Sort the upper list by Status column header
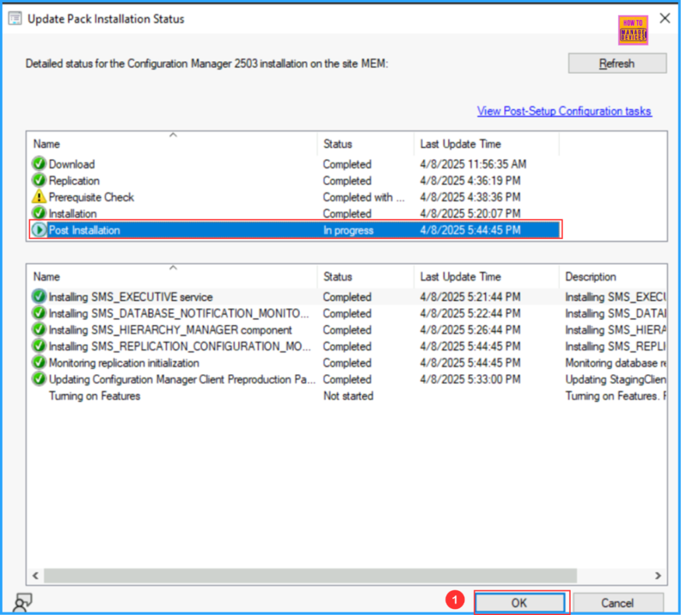The height and width of the screenshot is (615, 681). tap(366, 144)
